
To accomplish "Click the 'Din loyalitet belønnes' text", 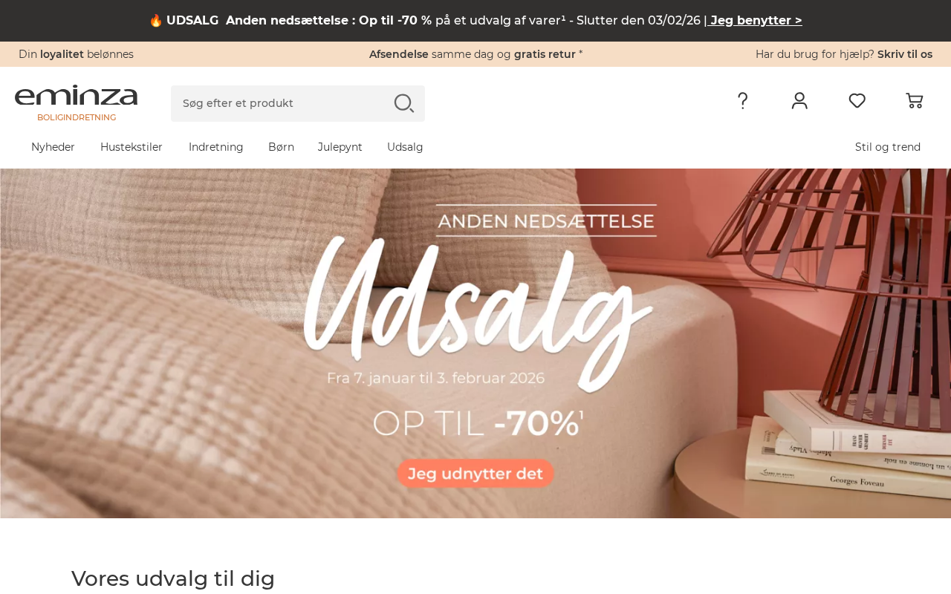I will (76, 54).
